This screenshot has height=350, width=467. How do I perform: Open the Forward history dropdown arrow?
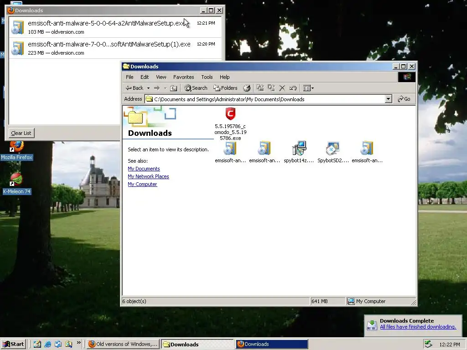[165, 88]
